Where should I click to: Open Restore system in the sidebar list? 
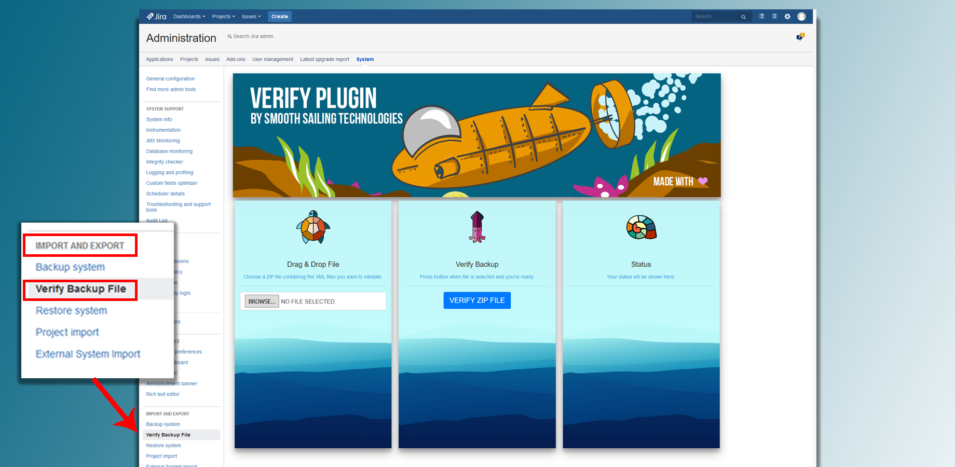(x=163, y=446)
